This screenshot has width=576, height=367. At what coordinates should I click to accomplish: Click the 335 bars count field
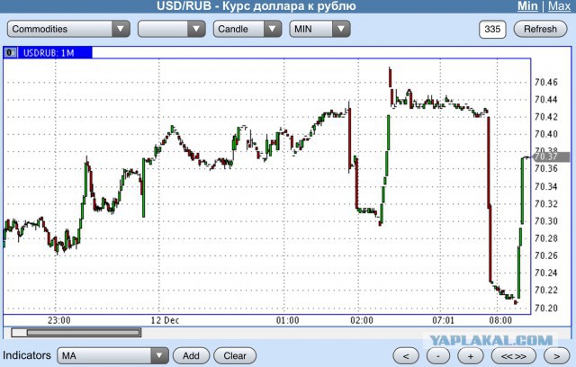(492, 29)
